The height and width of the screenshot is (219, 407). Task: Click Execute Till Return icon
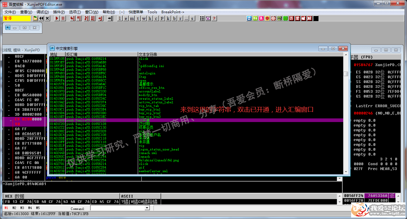[101, 18]
